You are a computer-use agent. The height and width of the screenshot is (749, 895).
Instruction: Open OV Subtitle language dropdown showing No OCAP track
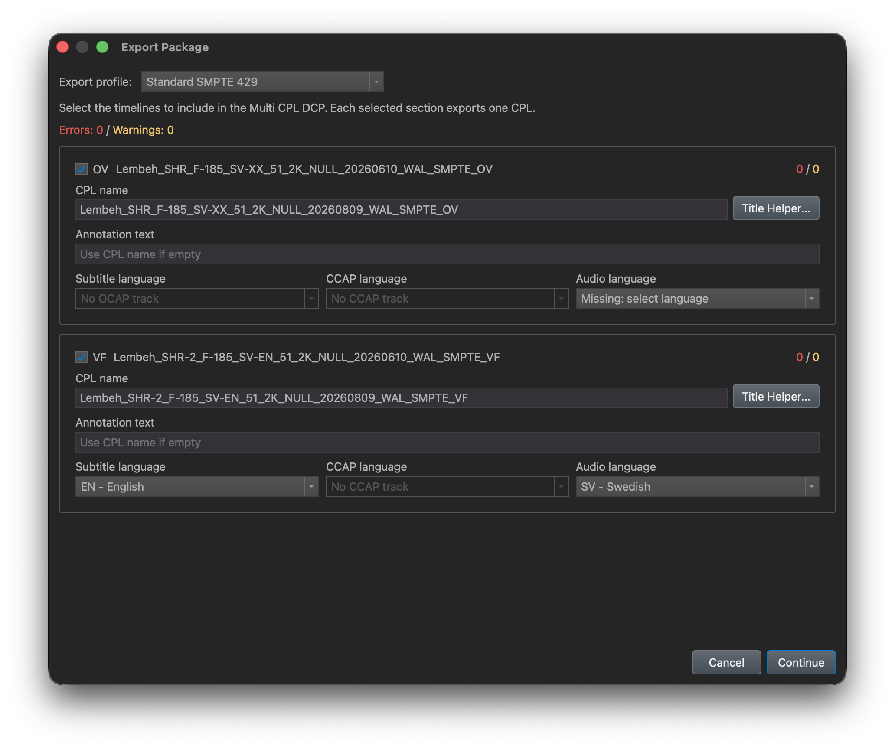coord(197,298)
